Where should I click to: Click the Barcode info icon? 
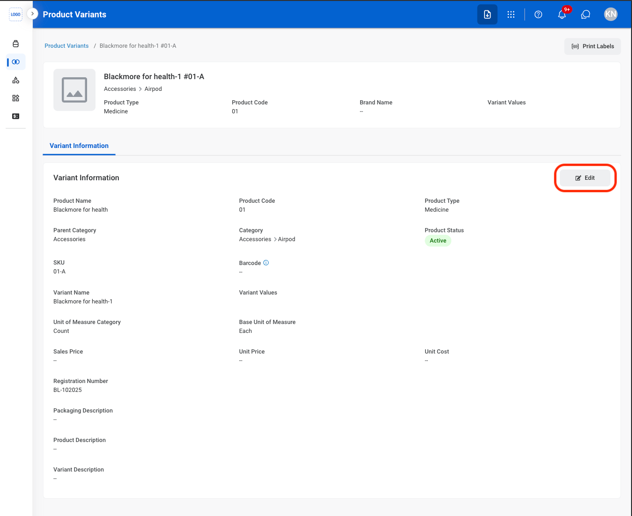pyautogui.click(x=266, y=263)
